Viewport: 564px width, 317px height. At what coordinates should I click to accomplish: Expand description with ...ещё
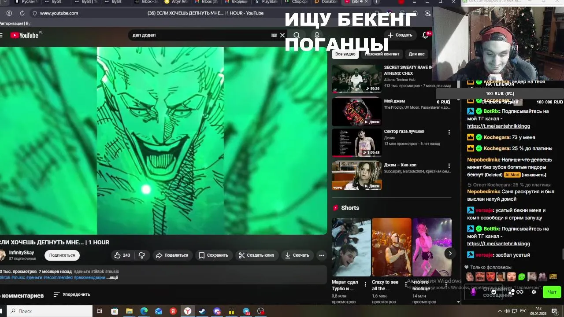(112, 278)
